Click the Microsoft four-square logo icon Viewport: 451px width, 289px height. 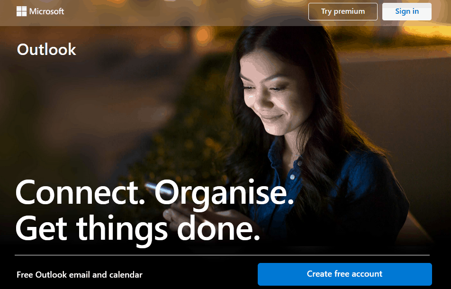click(22, 11)
